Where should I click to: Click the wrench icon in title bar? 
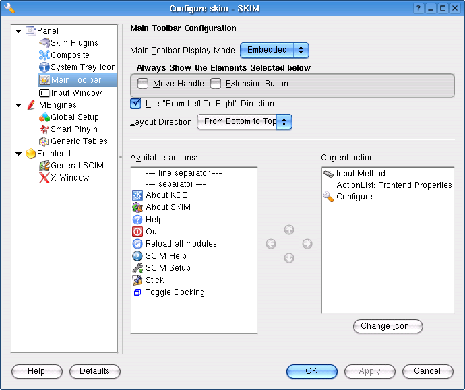pos(9,8)
